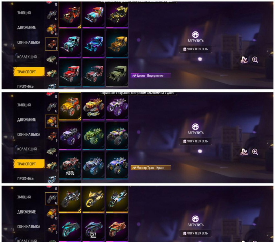Open the highlighted motorcycle category numbered 12
The width and height of the screenshot is (275, 242).
(51, 199)
